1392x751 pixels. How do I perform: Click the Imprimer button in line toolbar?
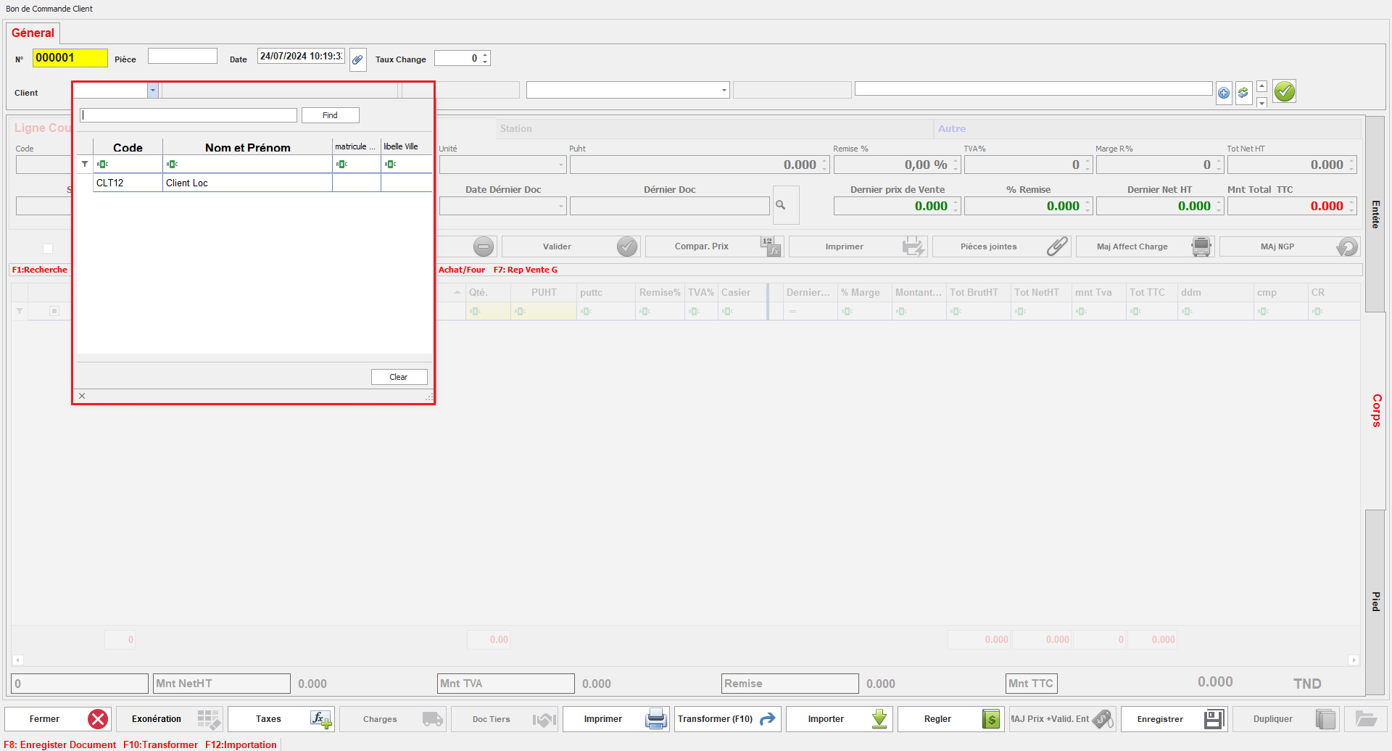[x=858, y=246]
